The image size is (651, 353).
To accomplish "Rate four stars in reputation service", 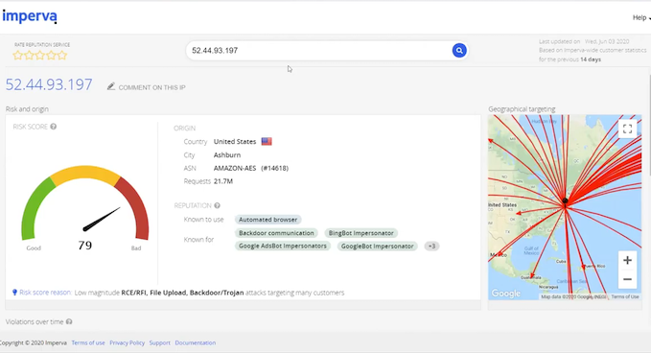I will 51,56.
